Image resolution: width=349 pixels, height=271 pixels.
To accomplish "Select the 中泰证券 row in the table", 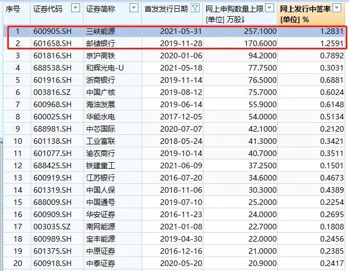I will point(101,263).
